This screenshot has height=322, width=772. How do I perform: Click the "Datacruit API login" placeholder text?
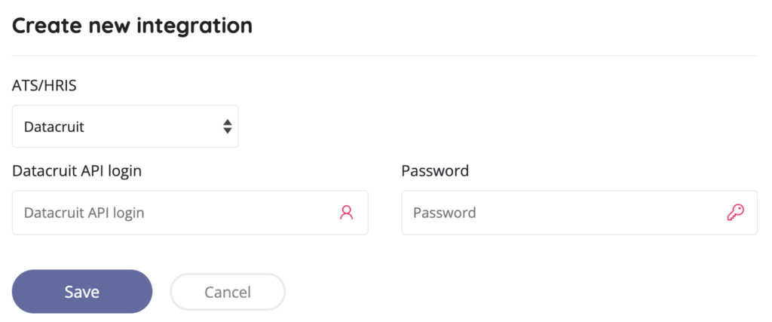(x=84, y=213)
